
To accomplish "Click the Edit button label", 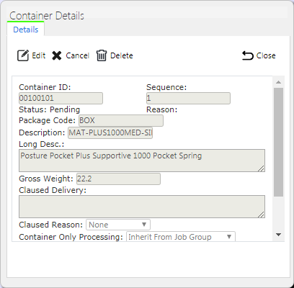I will 39,55.
